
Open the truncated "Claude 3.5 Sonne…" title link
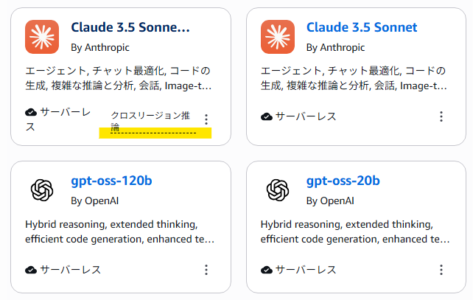130,28
